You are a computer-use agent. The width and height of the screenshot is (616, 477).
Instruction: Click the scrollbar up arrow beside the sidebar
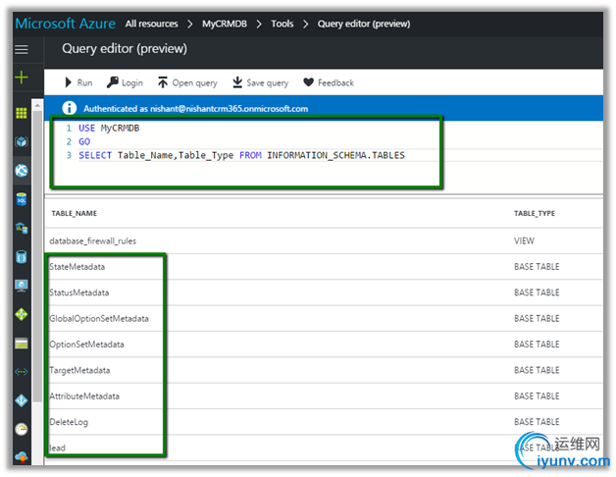click(x=37, y=105)
